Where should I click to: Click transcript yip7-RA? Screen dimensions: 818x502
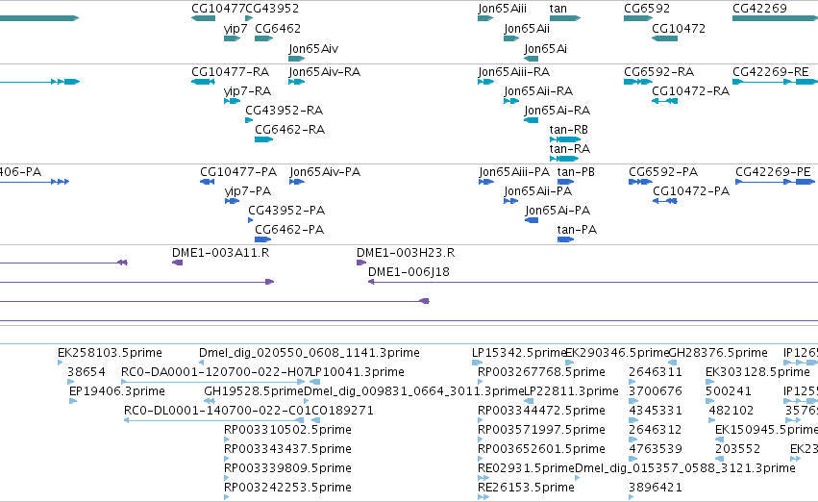pyautogui.click(x=247, y=91)
